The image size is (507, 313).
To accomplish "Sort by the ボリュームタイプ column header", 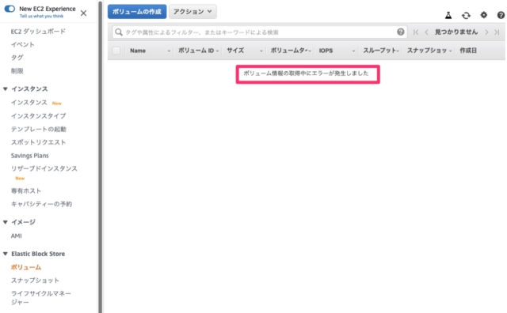I will [288, 51].
